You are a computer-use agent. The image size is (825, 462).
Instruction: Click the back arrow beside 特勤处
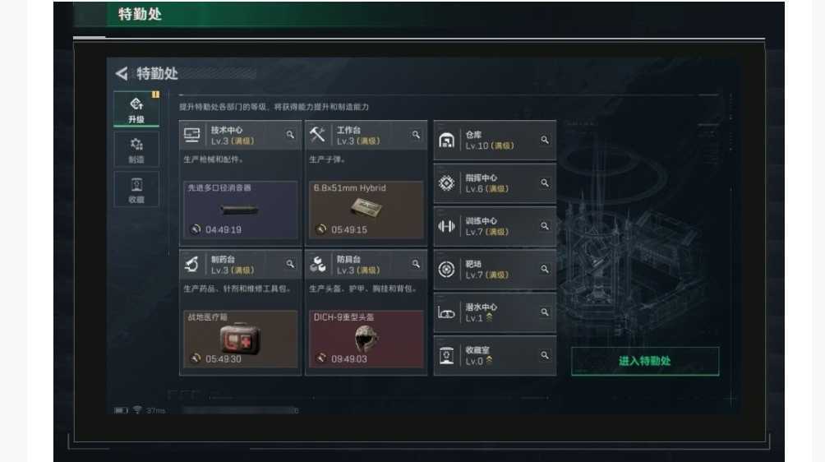coord(122,74)
